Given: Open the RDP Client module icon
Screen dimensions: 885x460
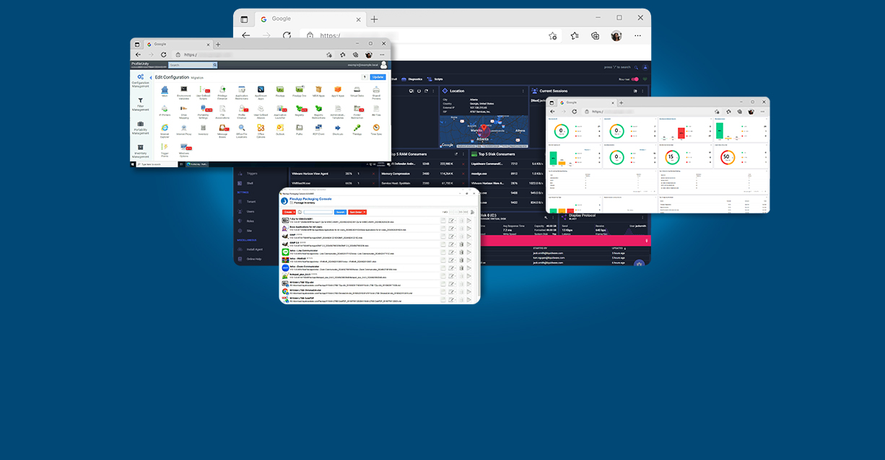Looking at the screenshot, I should (x=318, y=128).
